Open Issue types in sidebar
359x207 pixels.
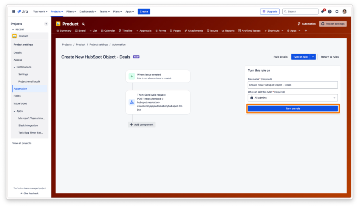20,103
